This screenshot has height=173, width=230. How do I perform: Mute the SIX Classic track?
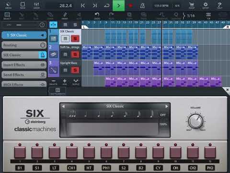point(65,38)
